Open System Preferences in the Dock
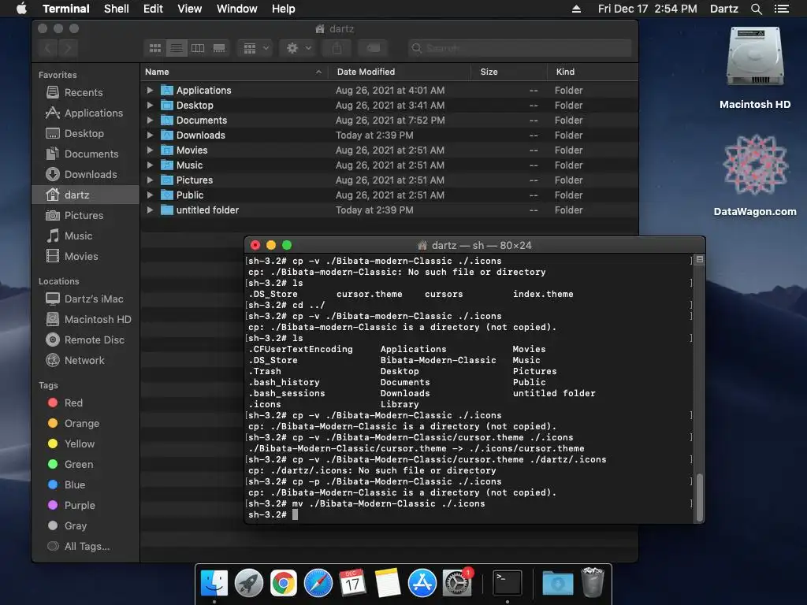The image size is (807, 605). point(457,584)
